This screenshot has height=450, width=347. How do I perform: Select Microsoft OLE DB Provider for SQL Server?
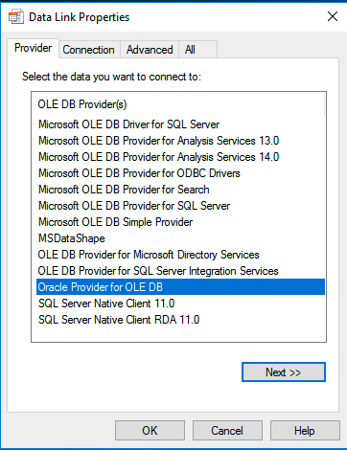pyautogui.click(x=134, y=206)
